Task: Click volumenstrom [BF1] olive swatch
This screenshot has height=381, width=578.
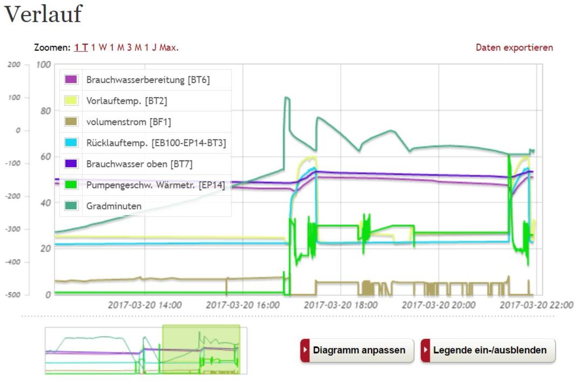Action: pyautogui.click(x=72, y=122)
